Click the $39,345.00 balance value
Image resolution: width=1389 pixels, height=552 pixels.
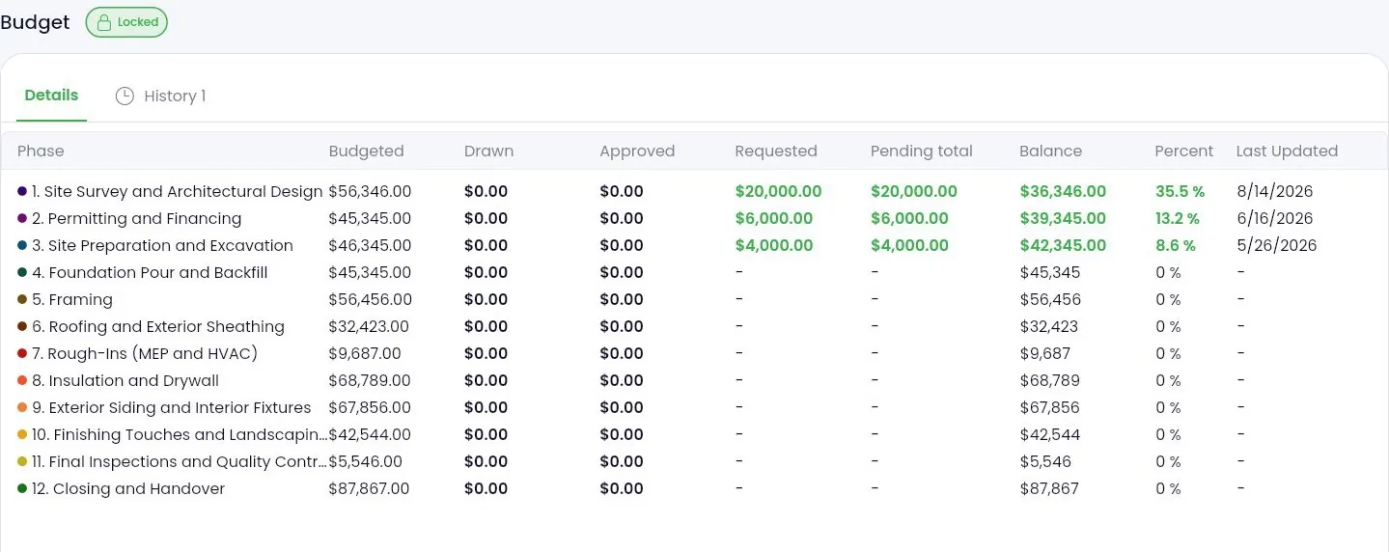1063,218
